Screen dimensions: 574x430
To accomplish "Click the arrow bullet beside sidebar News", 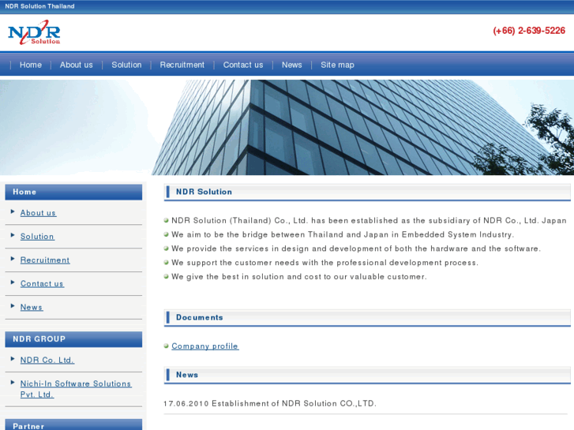I will point(13,306).
